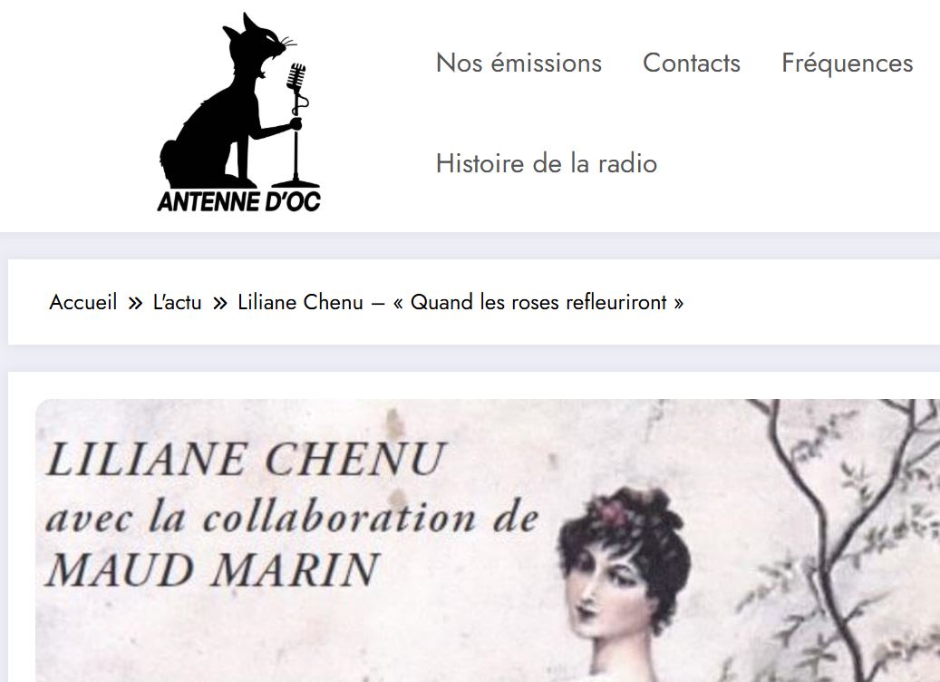Go to the Contacts page
940x682 pixels.
(692, 63)
